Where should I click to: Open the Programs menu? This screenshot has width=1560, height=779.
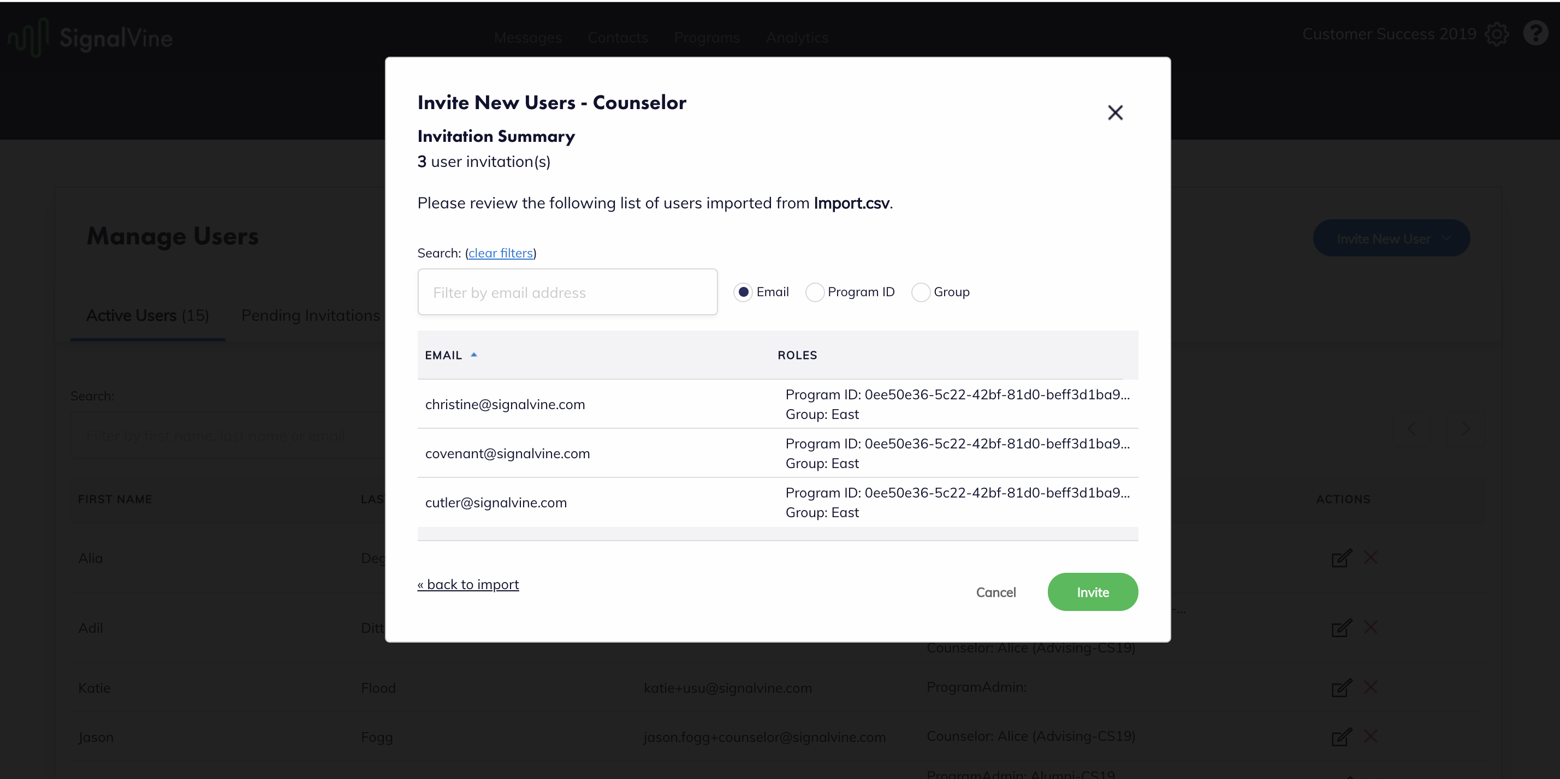707,38
